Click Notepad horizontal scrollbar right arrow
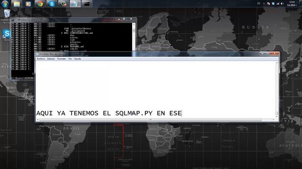This screenshot has height=169, width=302. (274, 120)
